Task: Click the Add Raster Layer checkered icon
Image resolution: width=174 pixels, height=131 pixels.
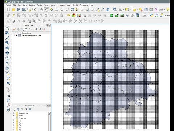Action: [x=7, y=33]
